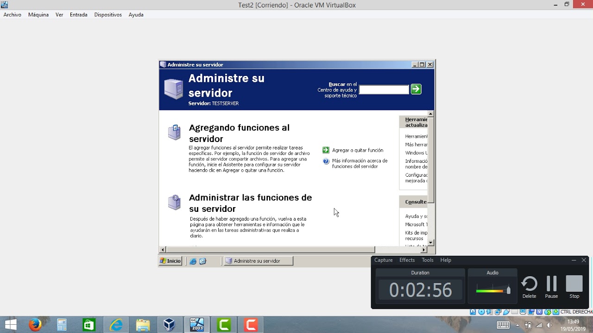Click Administre su servidor taskbar button
Image resolution: width=593 pixels, height=333 pixels.
click(x=259, y=261)
